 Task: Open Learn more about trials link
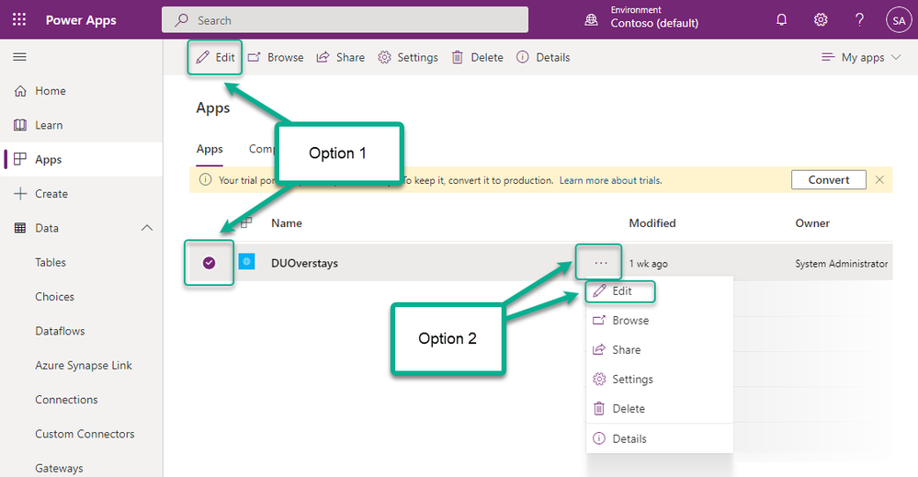point(610,180)
